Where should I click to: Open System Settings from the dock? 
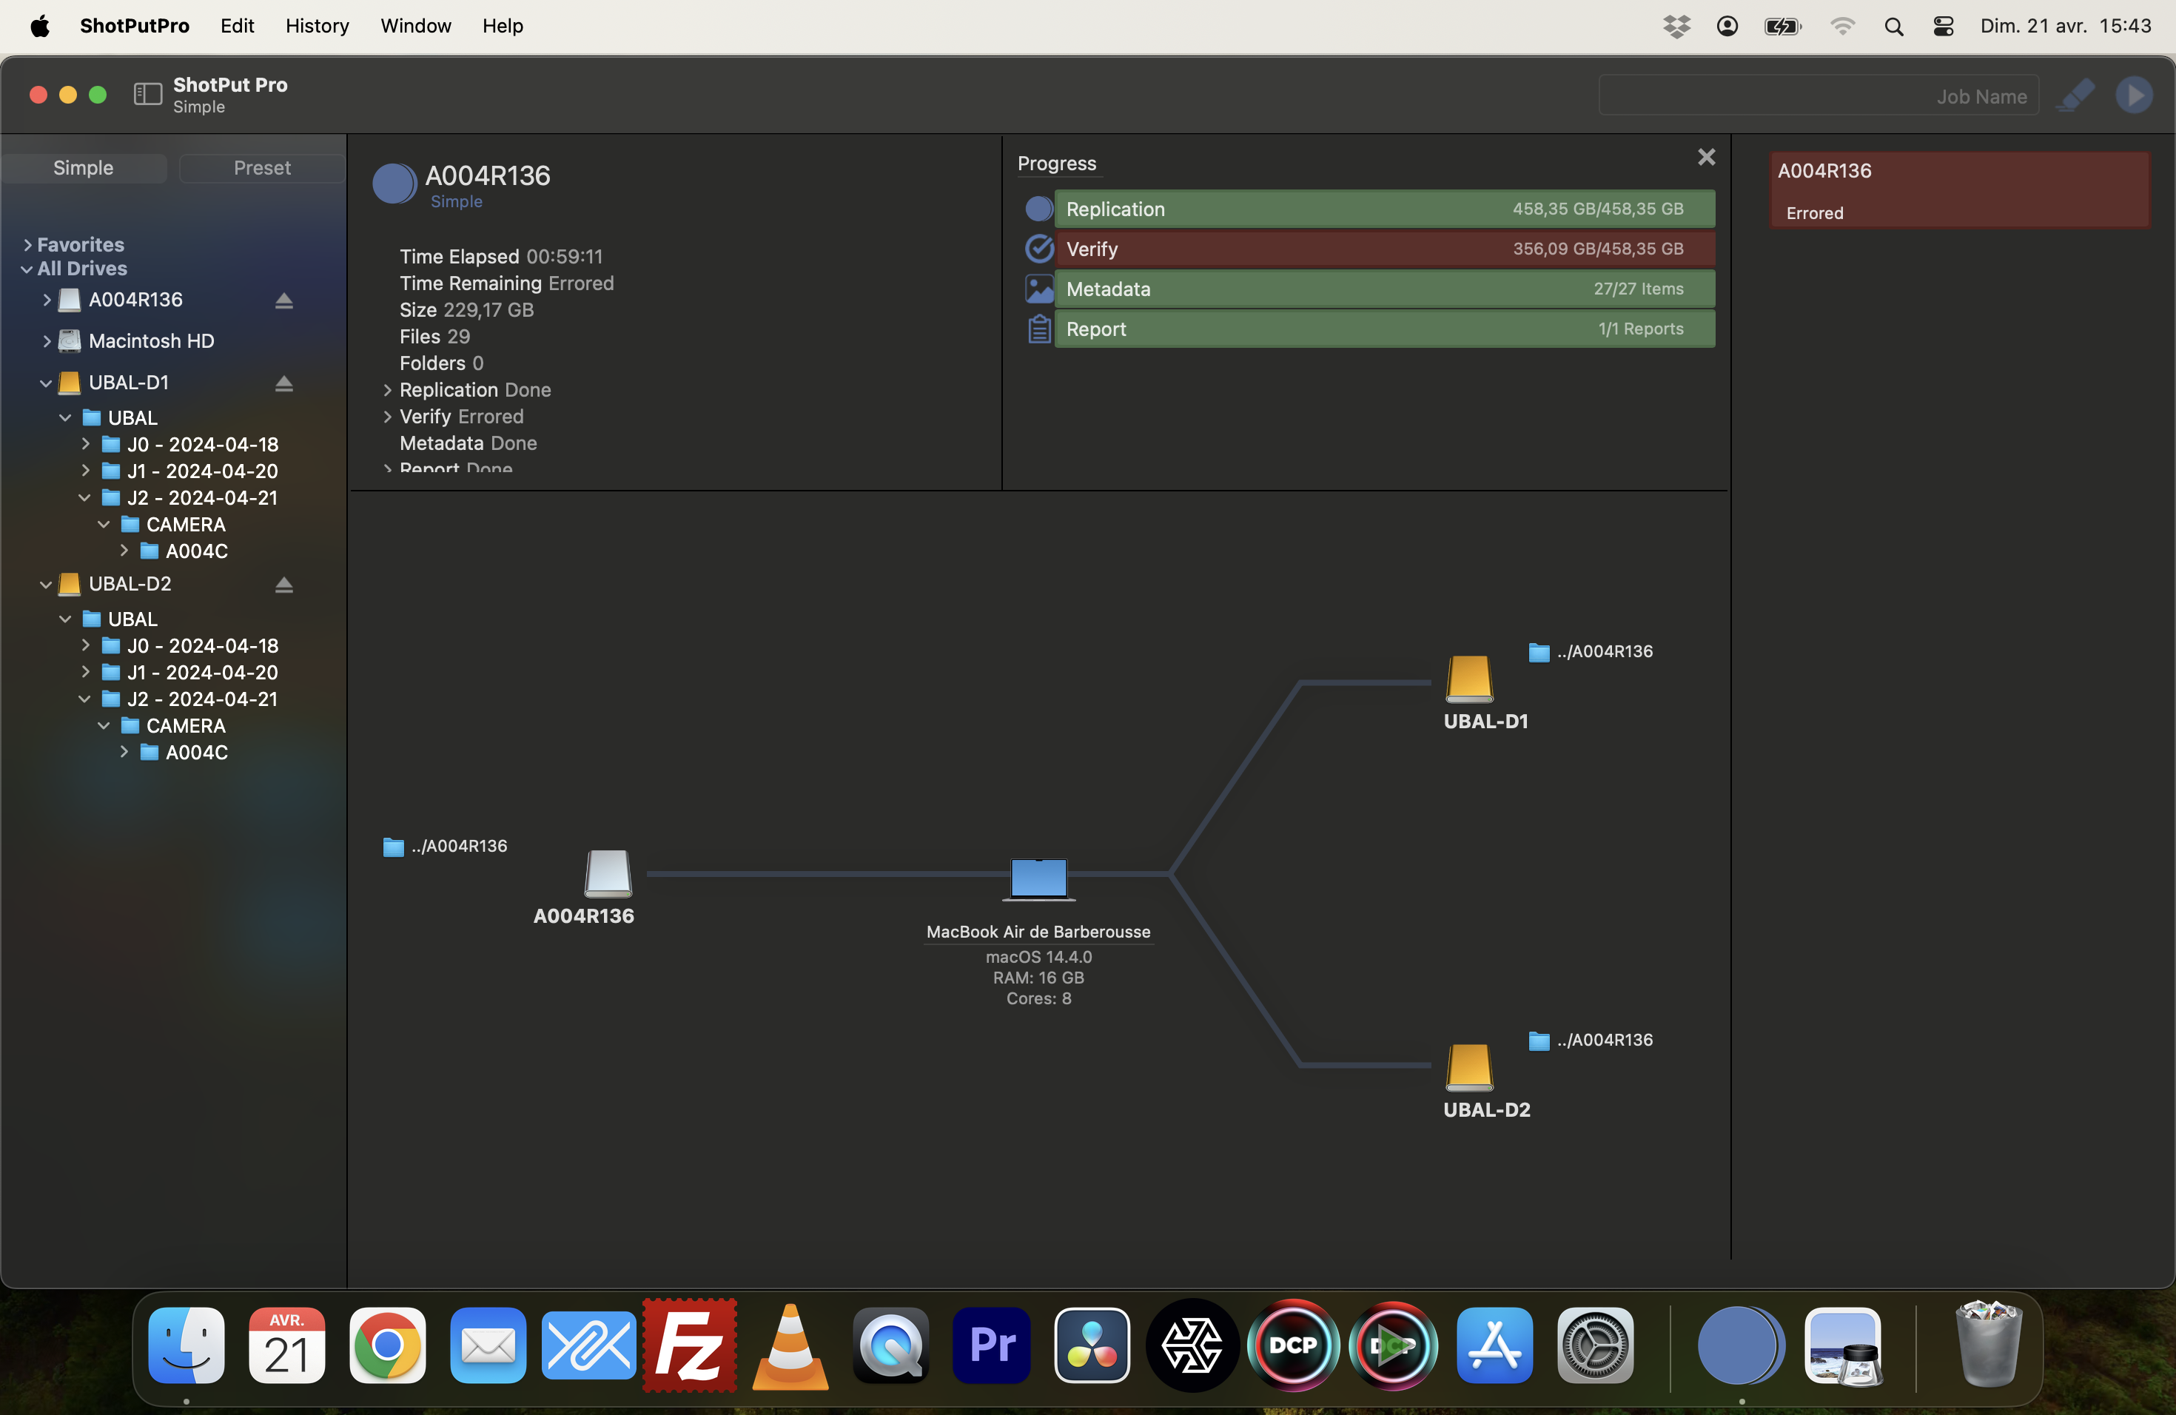coord(1596,1345)
